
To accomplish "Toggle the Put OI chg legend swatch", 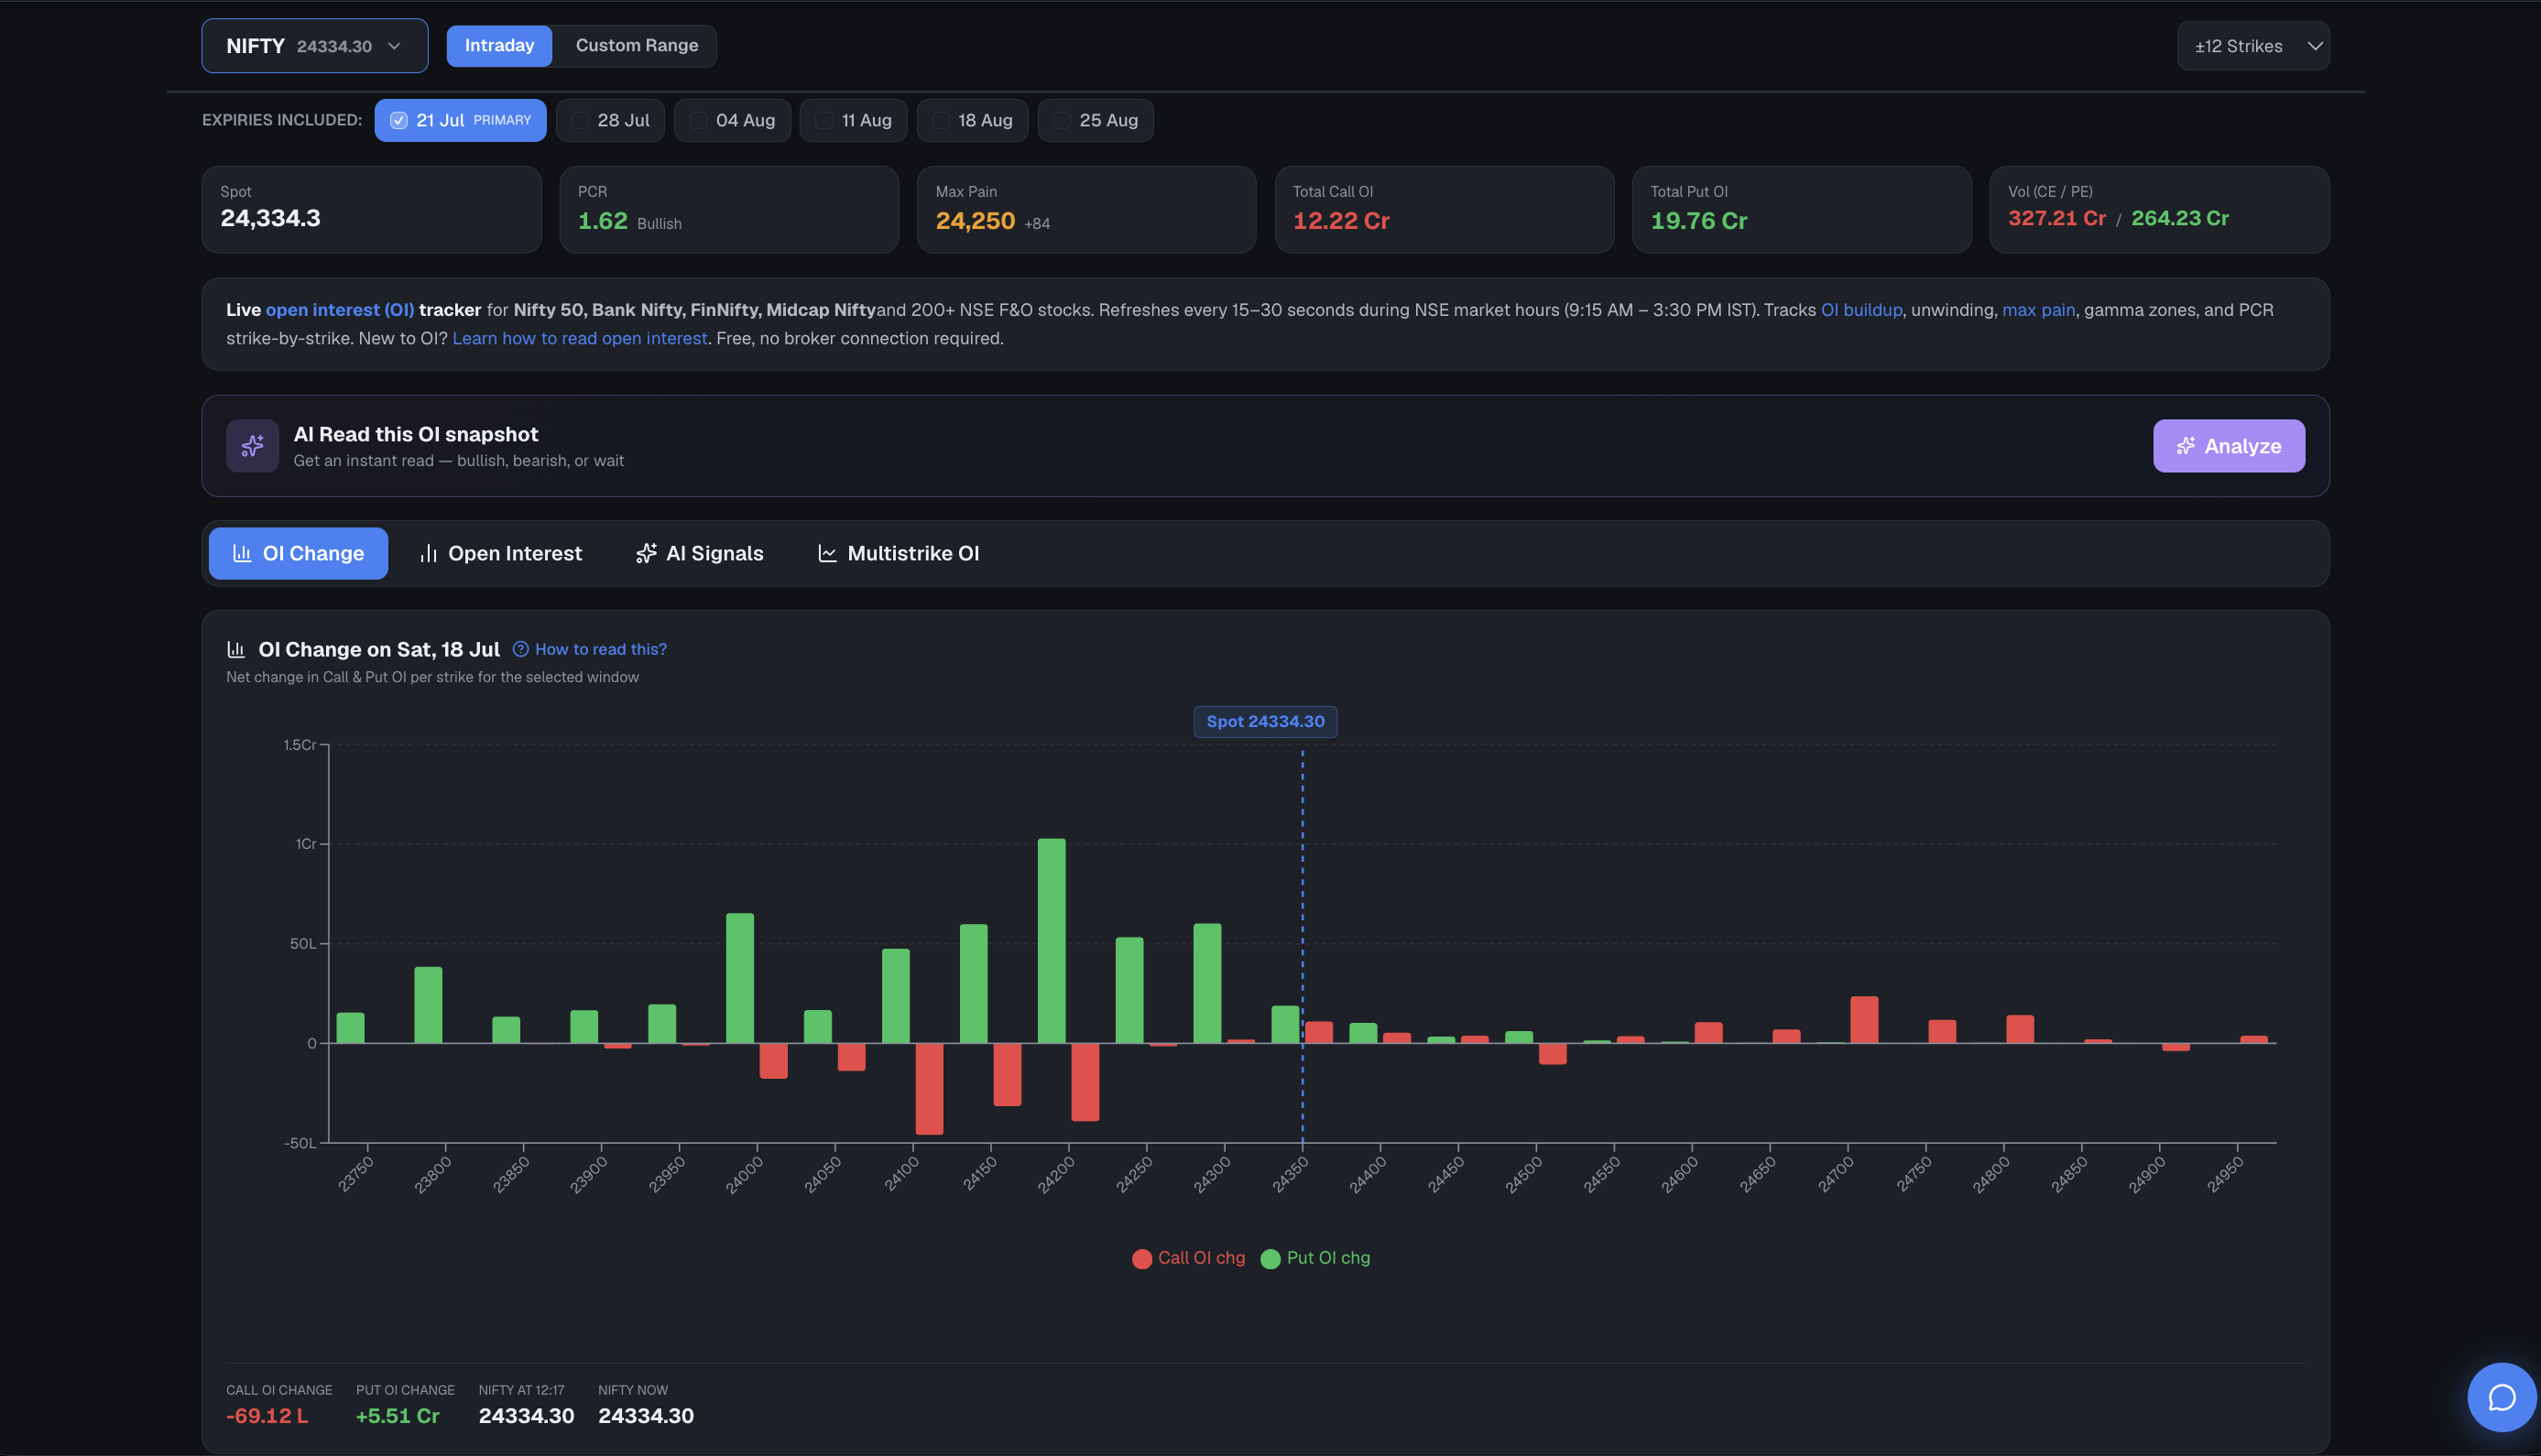I will (1270, 1258).
